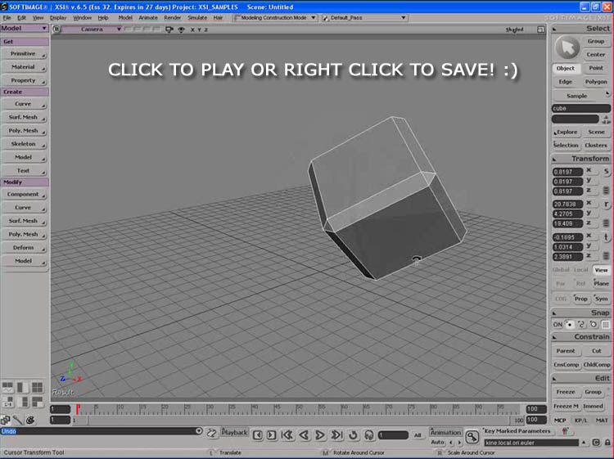Click the cube object name field
Viewport: 614px width, 459px height.
580,108
